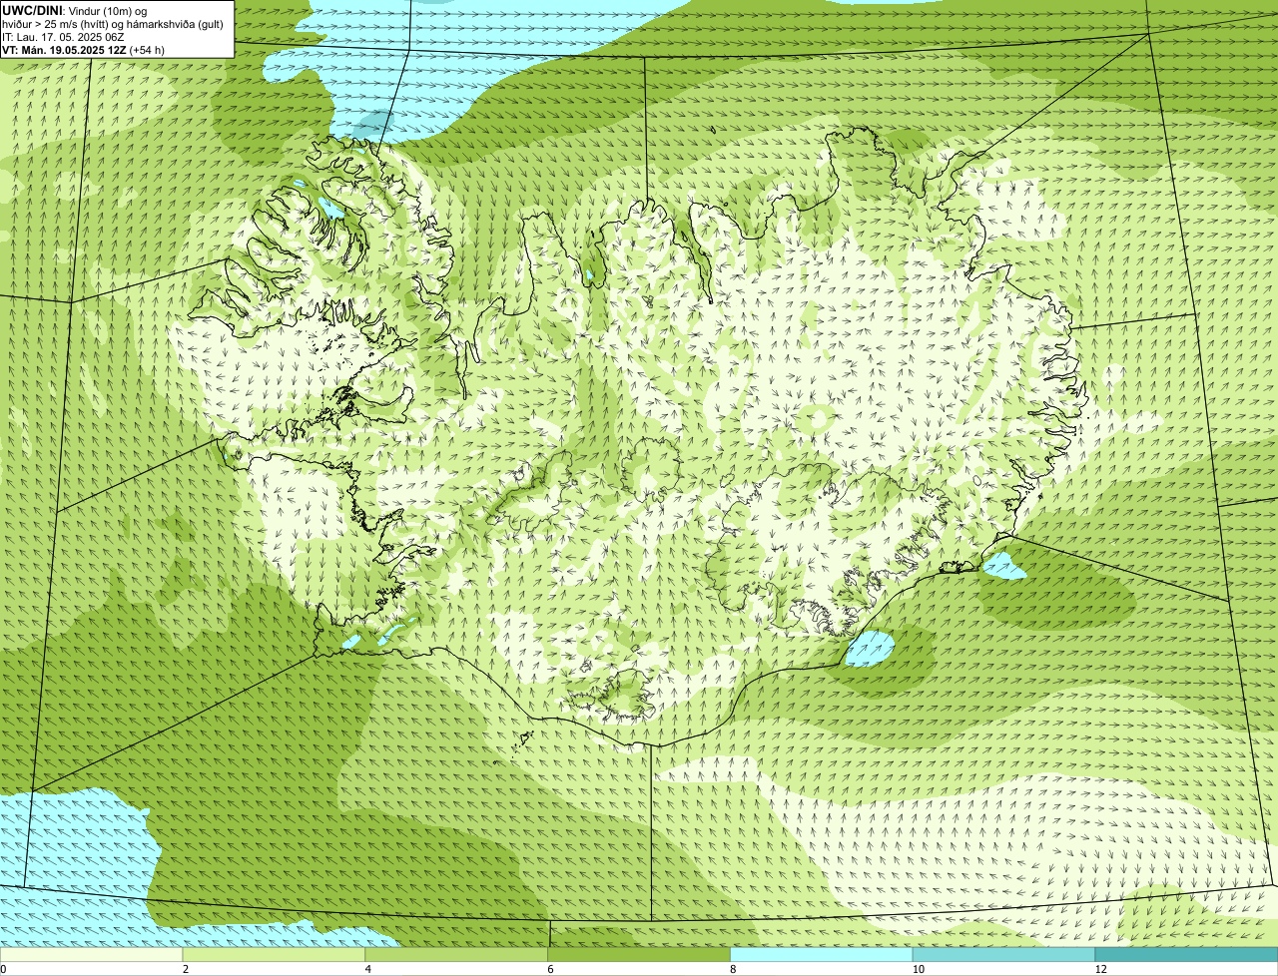Click the legend scale label '2'
The image size is (1278, 976).
click(185, 969)
